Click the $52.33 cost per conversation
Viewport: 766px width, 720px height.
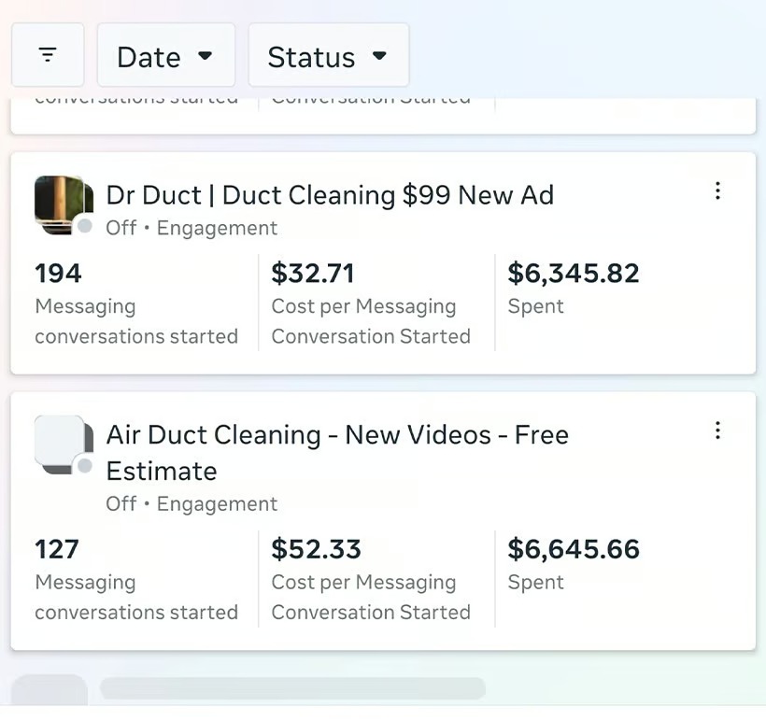coord(316,549)
